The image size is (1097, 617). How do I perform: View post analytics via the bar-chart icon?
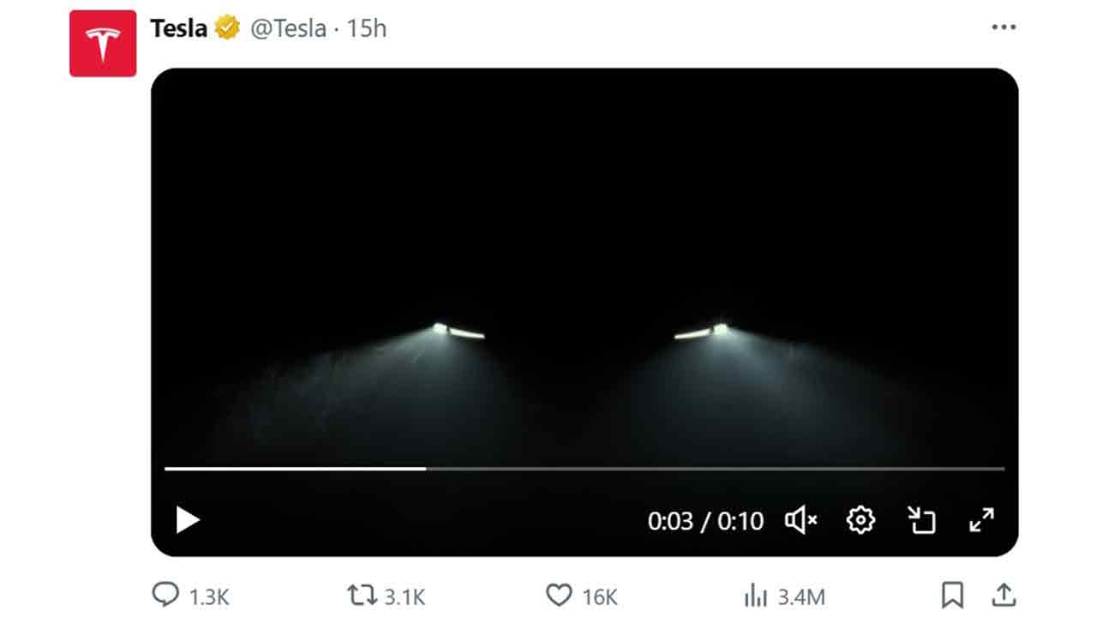[756, 596]
